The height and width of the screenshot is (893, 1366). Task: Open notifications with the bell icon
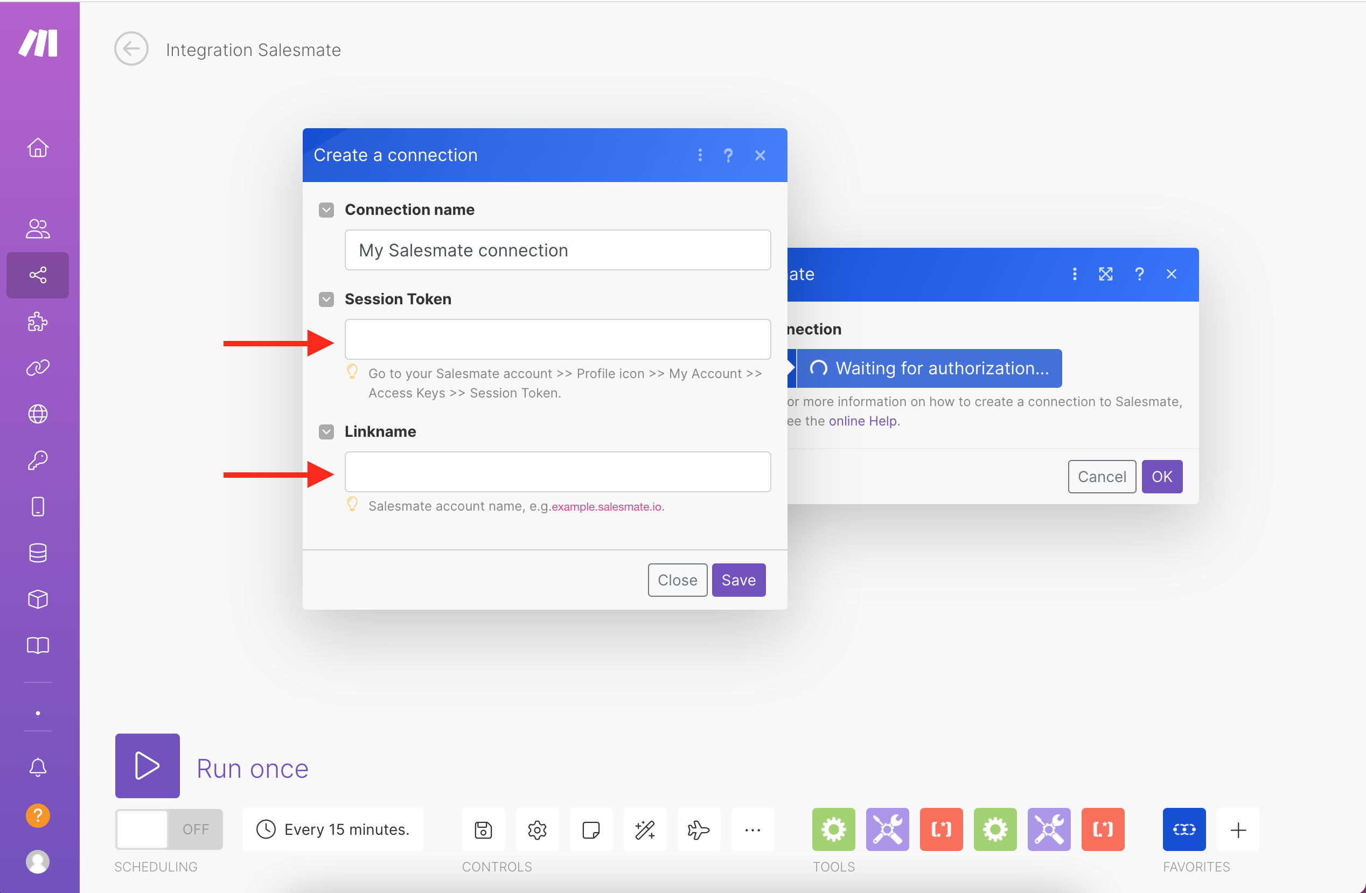pyautogui.click(x=38, y=768)
